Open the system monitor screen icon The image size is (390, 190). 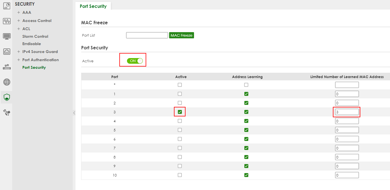(7, 36)
